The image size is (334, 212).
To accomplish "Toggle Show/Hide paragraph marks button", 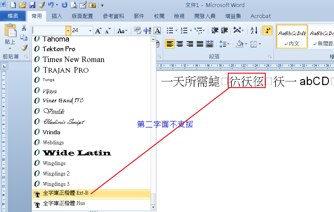I will 267,31.
